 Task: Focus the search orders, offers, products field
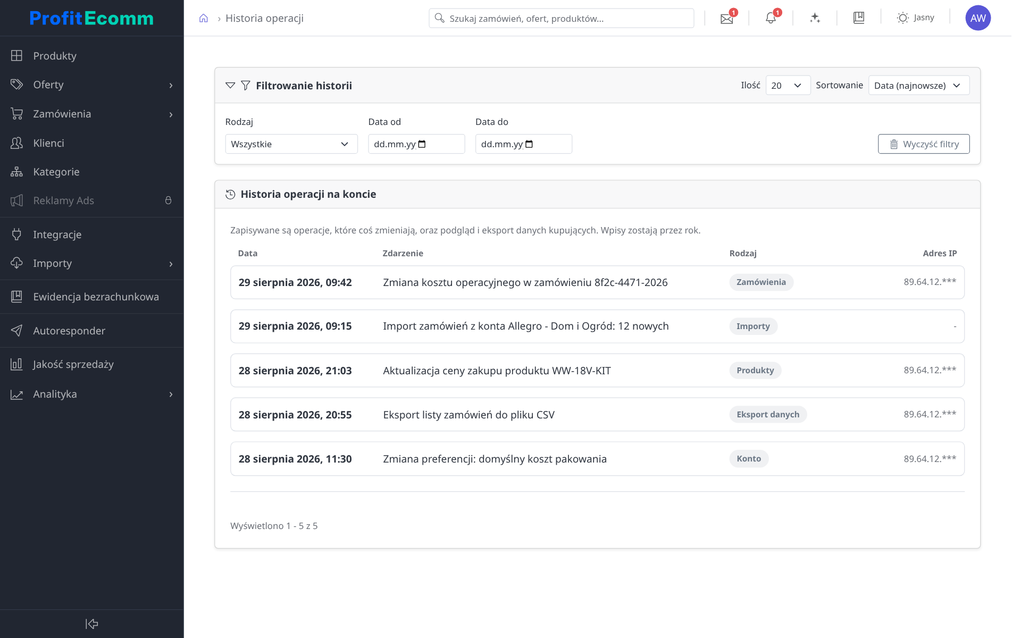pyautogui.click(x=561, y=18)
